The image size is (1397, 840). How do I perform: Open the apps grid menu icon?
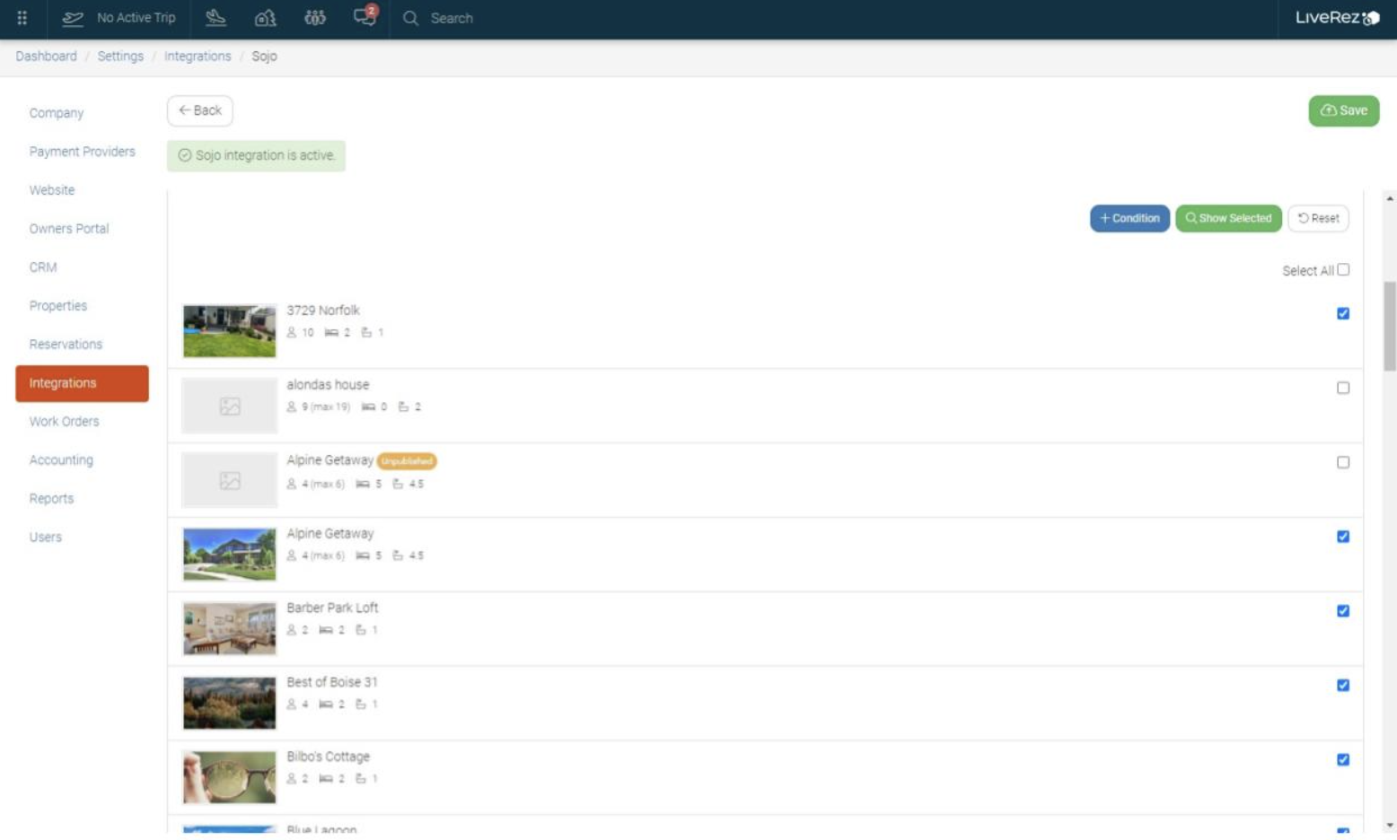click(22, 18)
